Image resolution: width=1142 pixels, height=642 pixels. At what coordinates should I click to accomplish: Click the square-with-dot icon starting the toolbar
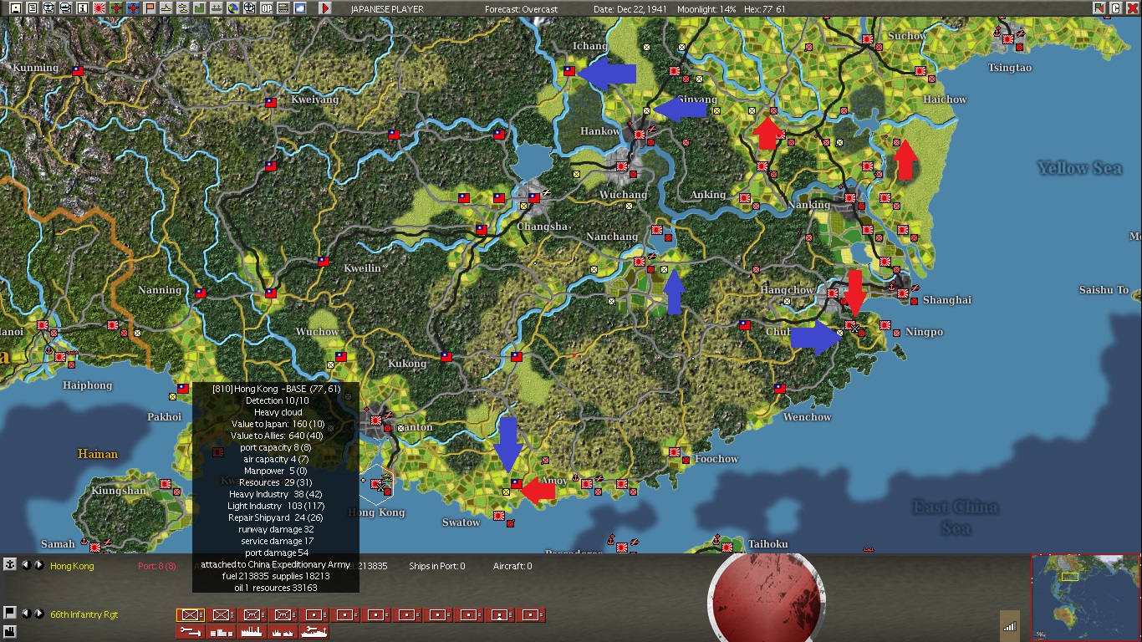(x=16, y=8)
